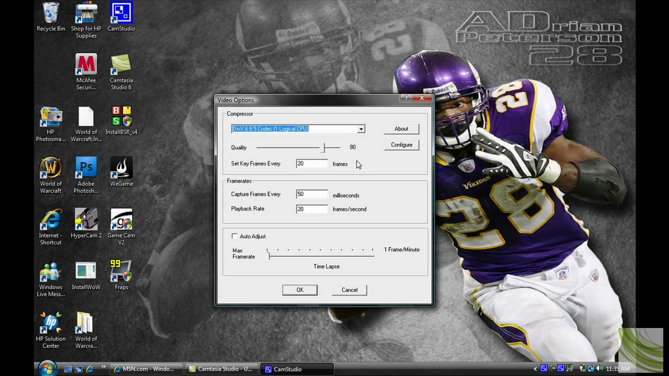Click the Configure codec button
Image resolution: width=669 pixels, height=376 pixels.
coord(401,145)
